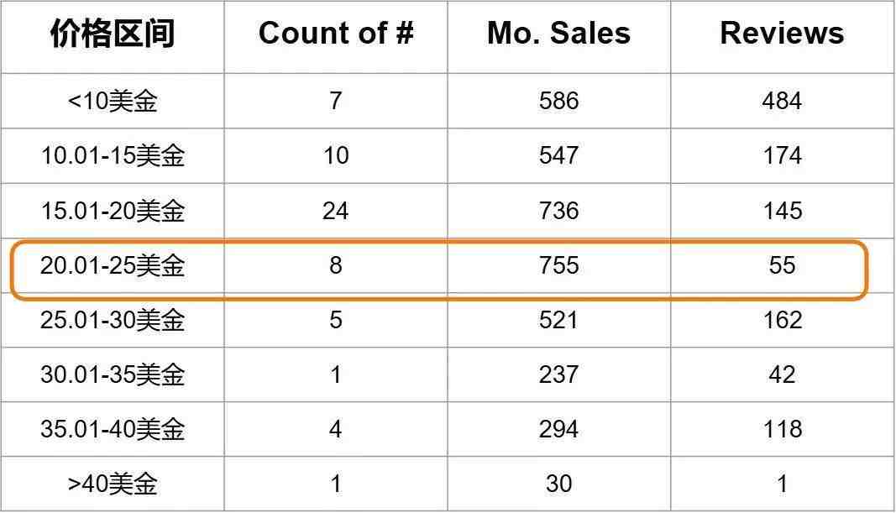Click the 25.01-30美金 row label

pyautogui.click(x=113, y=320)
